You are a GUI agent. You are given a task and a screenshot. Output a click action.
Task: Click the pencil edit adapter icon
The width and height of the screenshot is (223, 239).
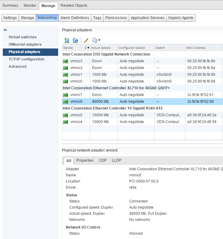coord(86,40)
